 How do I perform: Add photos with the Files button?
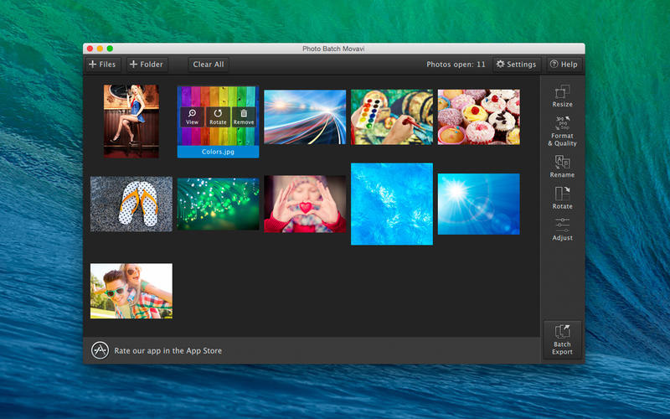[x=102, y=65]
